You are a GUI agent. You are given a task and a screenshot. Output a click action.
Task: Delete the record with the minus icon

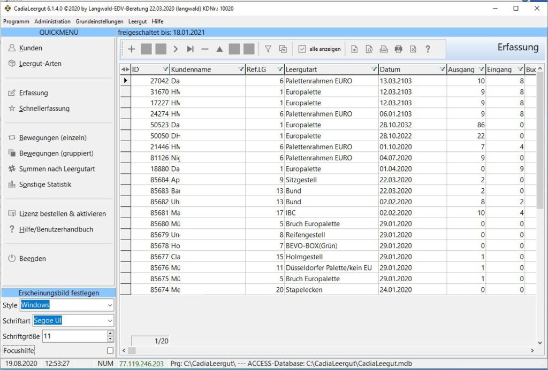pyautogui.click(x=205, y=49)
